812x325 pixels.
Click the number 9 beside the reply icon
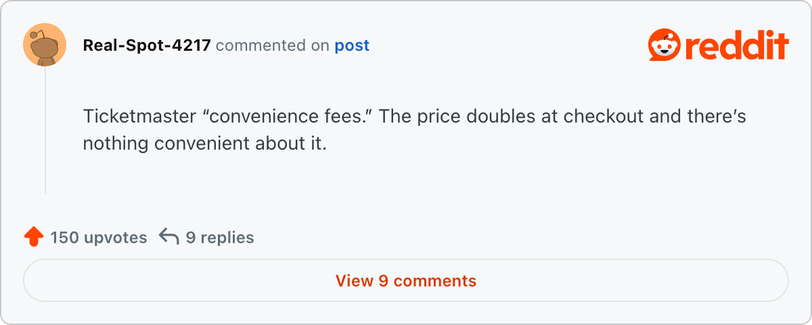coord(191,238)
